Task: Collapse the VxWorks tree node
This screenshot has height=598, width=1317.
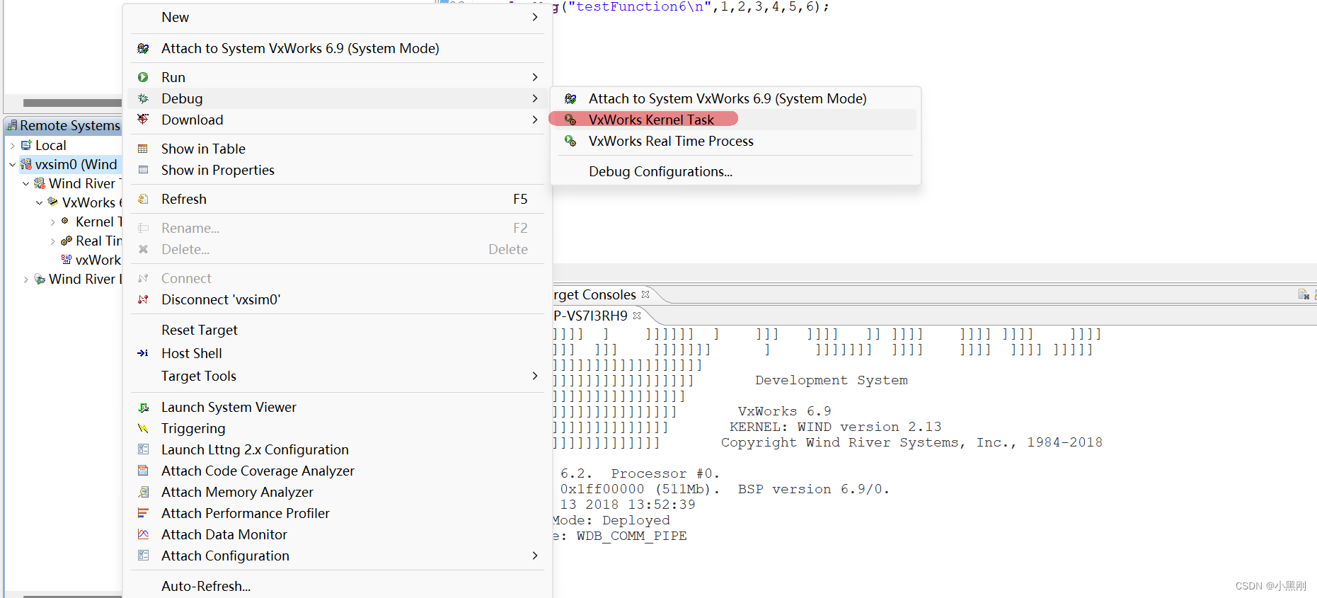Action: pyautogui.click(x=39, y=202)
